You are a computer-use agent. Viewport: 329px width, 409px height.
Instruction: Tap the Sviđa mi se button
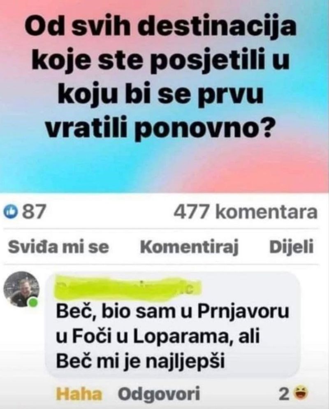click(58, 246)
